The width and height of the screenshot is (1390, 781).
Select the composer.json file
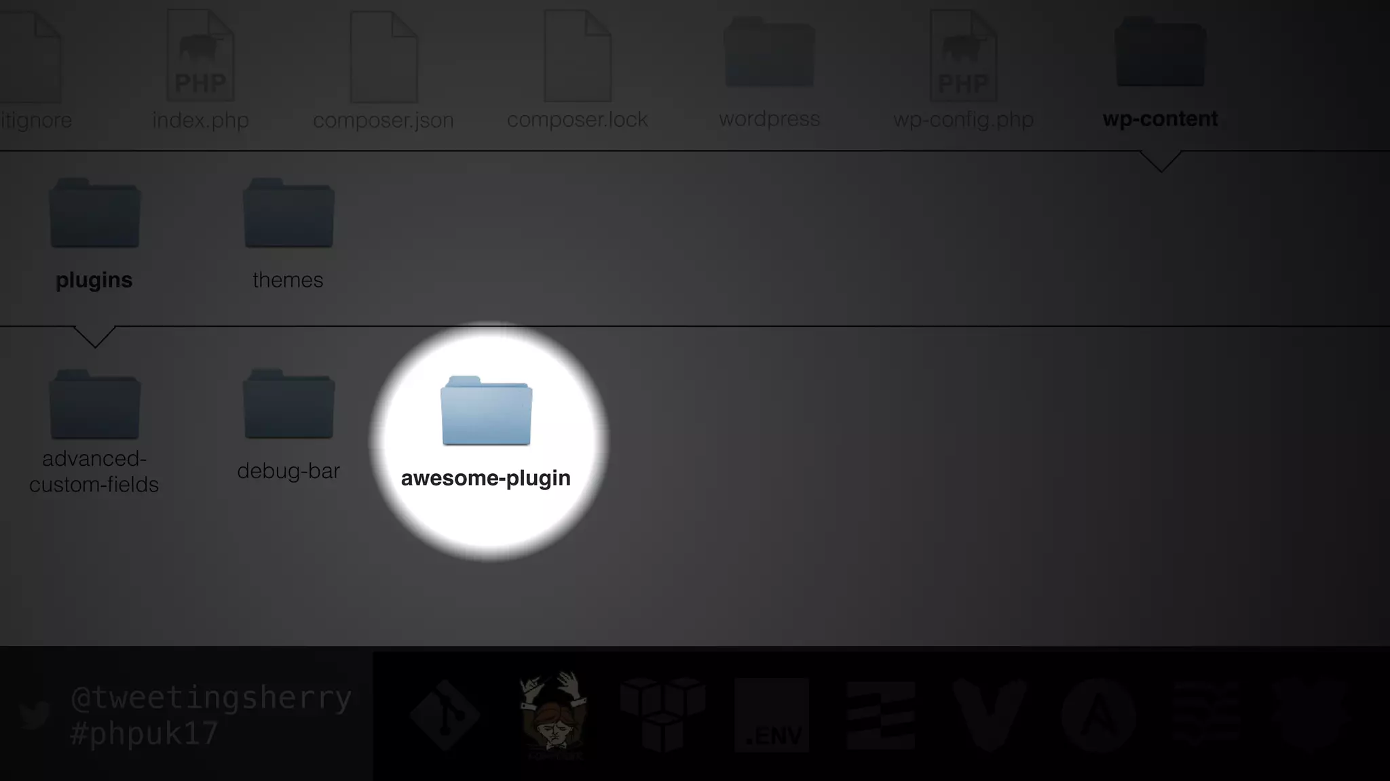383,57
